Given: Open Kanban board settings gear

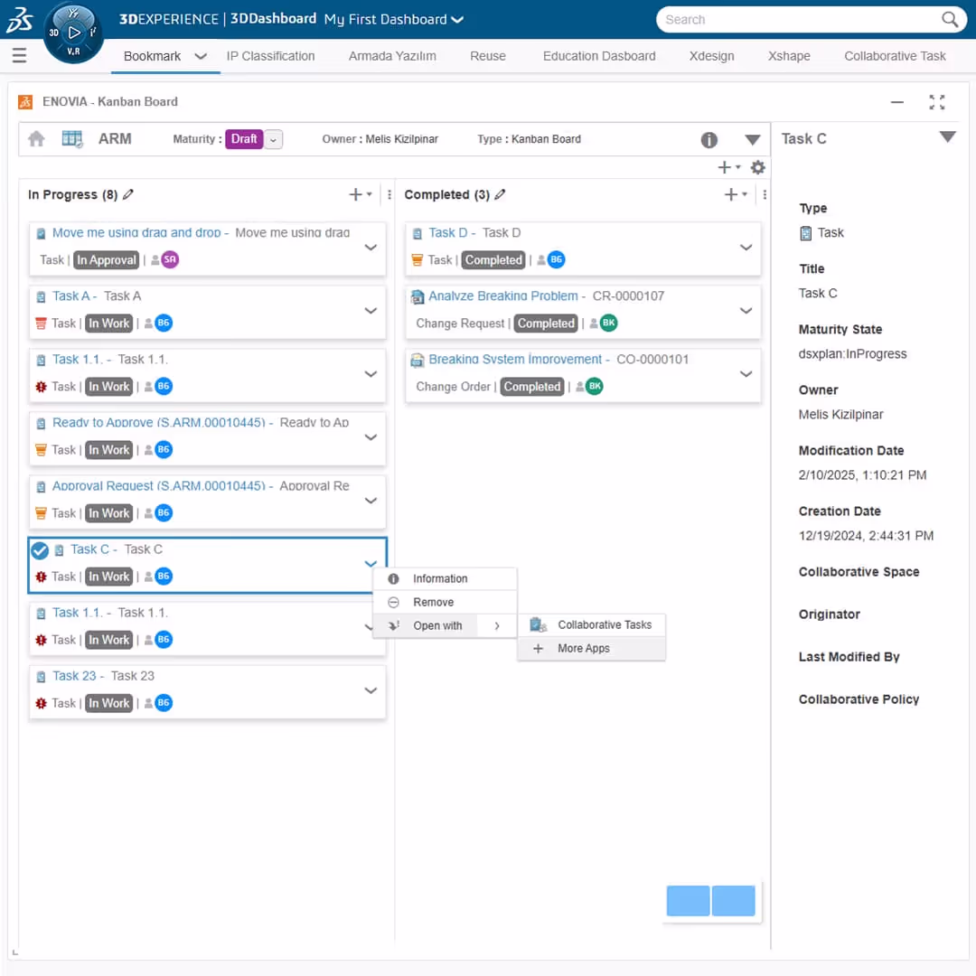Looking at the screenshot, I should pos(757,167).
